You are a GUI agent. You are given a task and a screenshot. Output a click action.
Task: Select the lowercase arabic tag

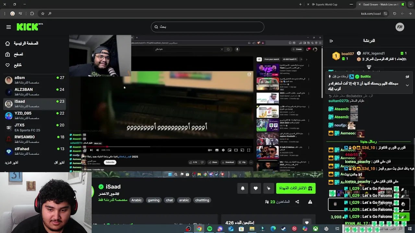184,200
